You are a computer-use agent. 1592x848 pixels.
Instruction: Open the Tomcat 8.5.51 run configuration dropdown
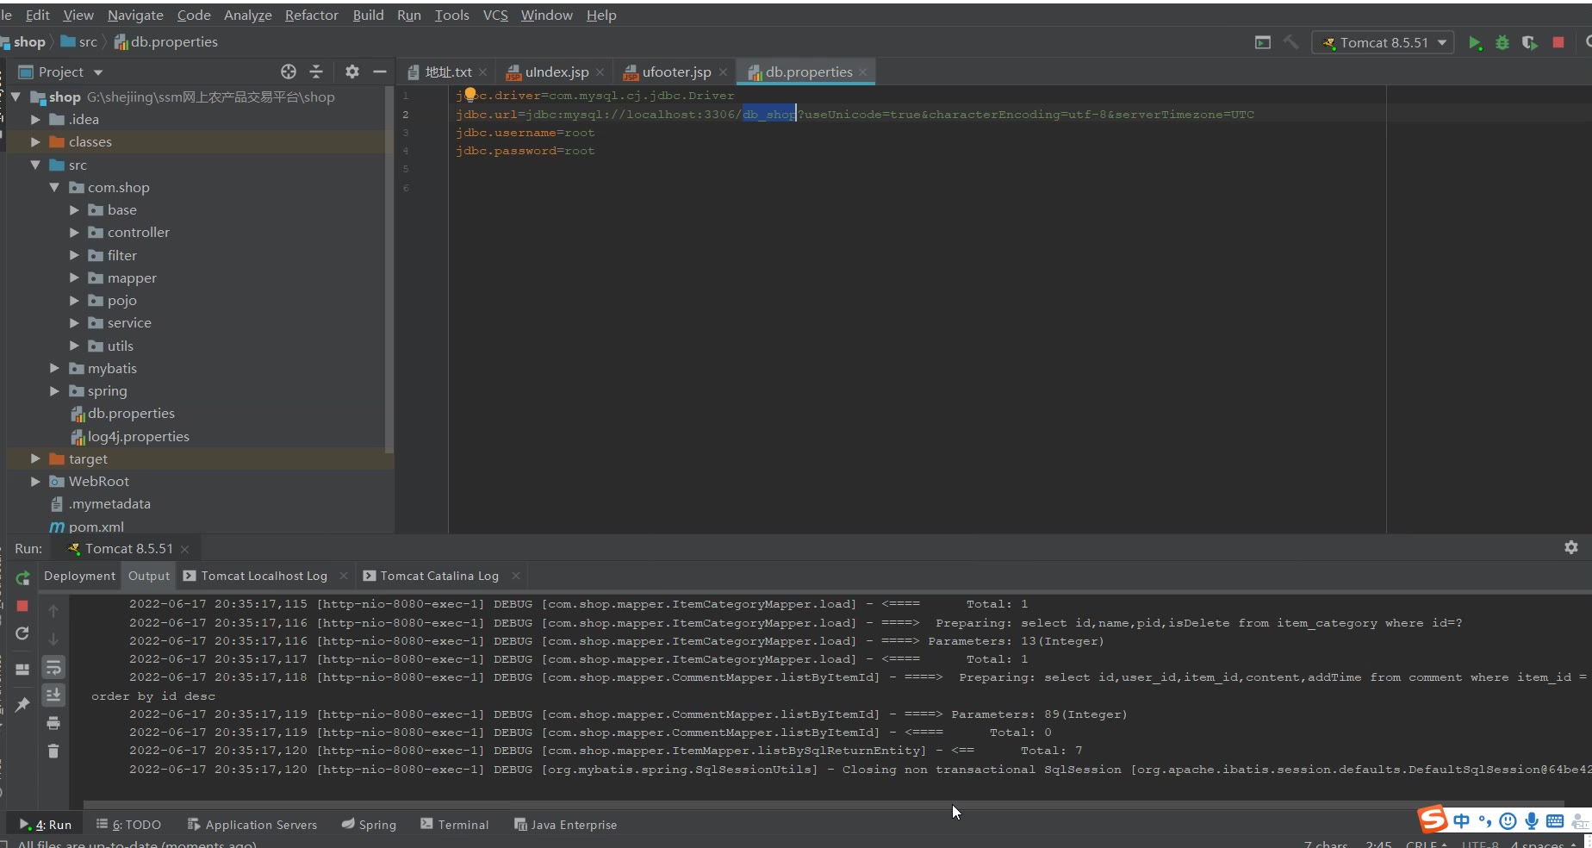coord(1384,43)
